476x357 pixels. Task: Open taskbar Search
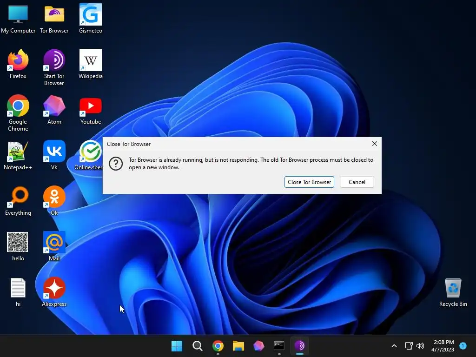[197, 346]
